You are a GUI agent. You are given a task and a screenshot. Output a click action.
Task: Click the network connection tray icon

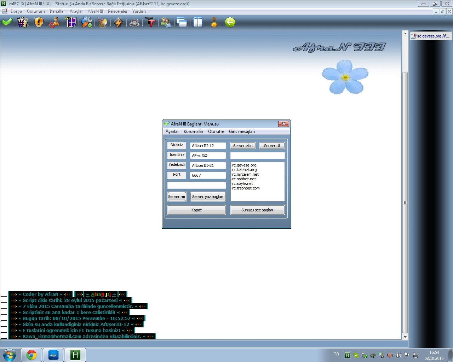click(415, 355)
